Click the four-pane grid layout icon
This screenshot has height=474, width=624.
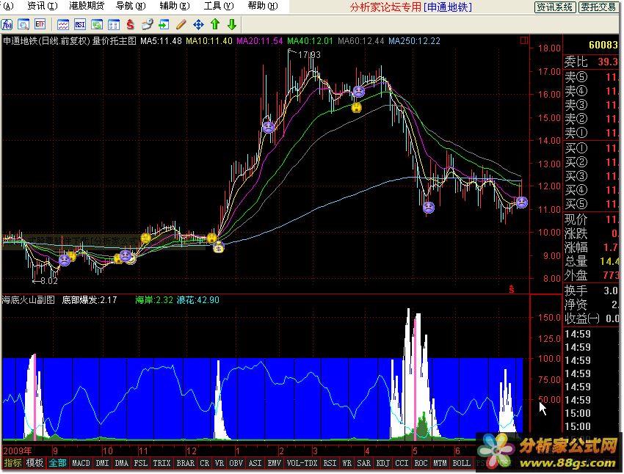pyautogui.click(x=113, y=25)
